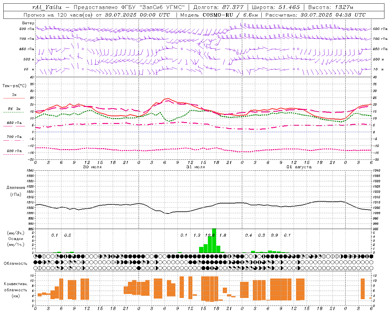Click the 0.3 precipitation total value
The width and height of the screenshot is (389, 311).
(261, 235)
